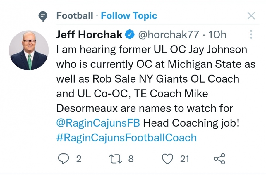Open the @RaginCajunsFB mention link

click(98, 123)
